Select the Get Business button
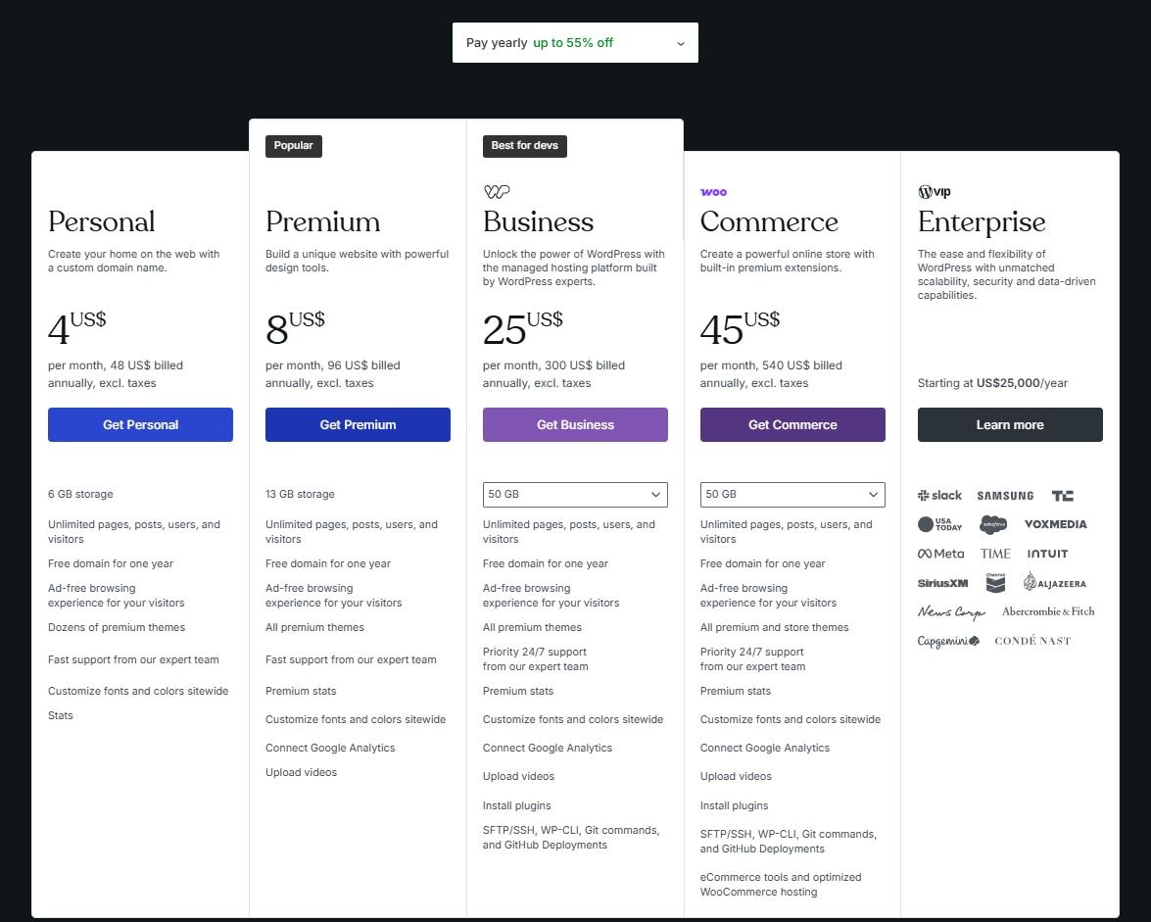The width and height of the screenshot is (1151, 922). 575,425
